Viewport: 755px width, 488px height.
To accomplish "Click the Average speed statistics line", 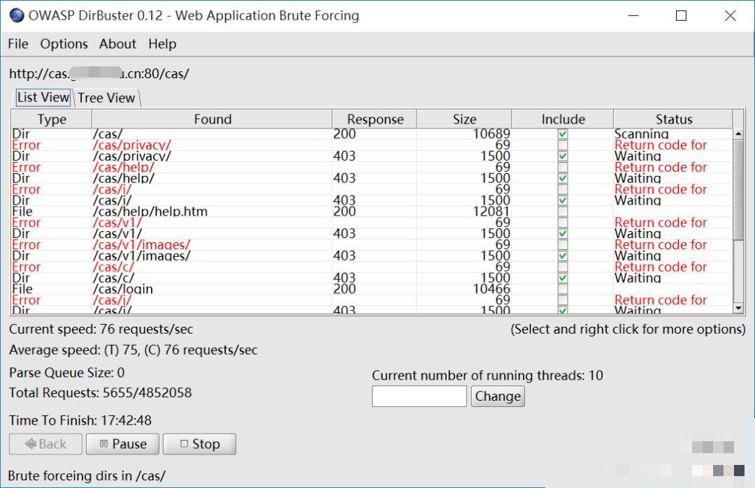I will 134,350.
